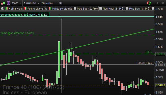The height and width of the screenshot is (95, 166).
Task: Click the 6 550 price axis label
Action: (160, 70)
